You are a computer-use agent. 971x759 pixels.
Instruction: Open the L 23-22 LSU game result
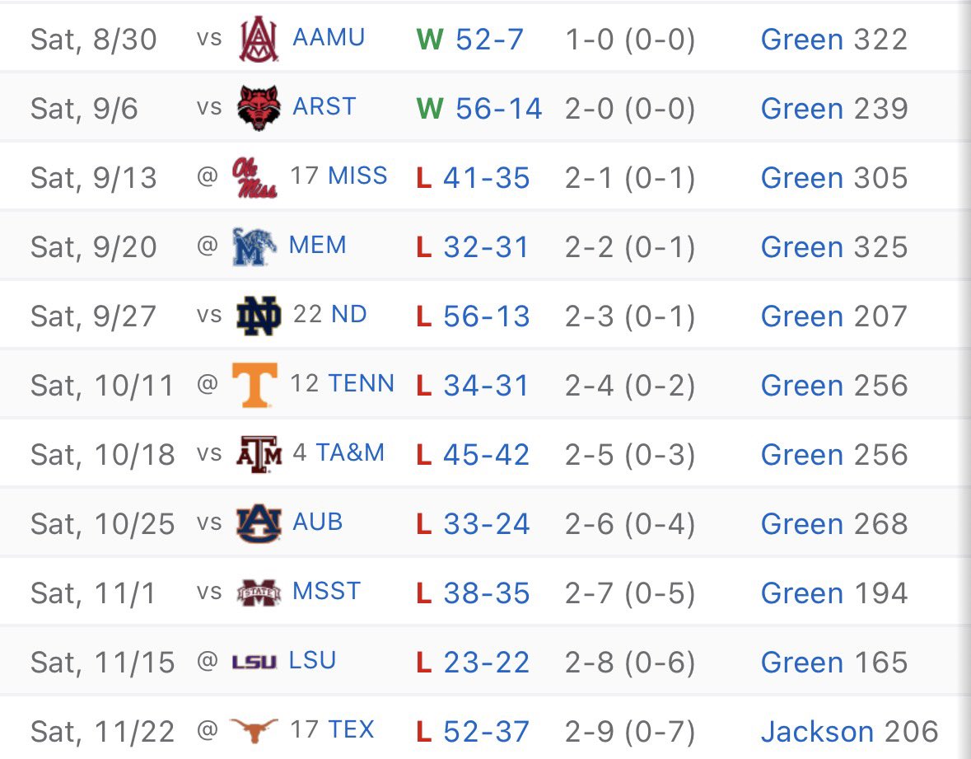pyautogui.click(x=473, y=663)
